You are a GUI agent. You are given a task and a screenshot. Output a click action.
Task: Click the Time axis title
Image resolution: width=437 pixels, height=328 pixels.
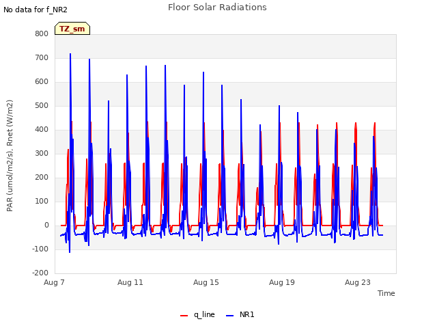[386, 293]
